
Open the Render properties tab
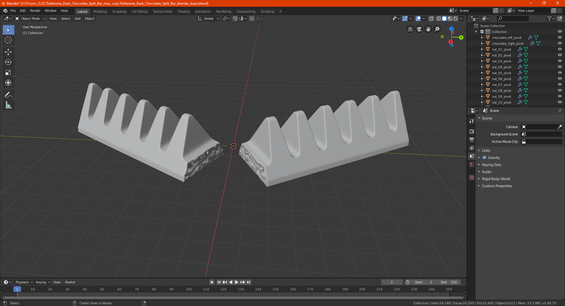coord(472,131)
